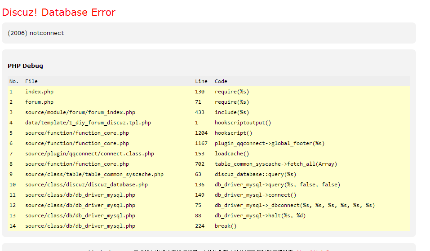430x251 pixels.
Task: Select require(%s) code in row 1
Action: point(232,92)
